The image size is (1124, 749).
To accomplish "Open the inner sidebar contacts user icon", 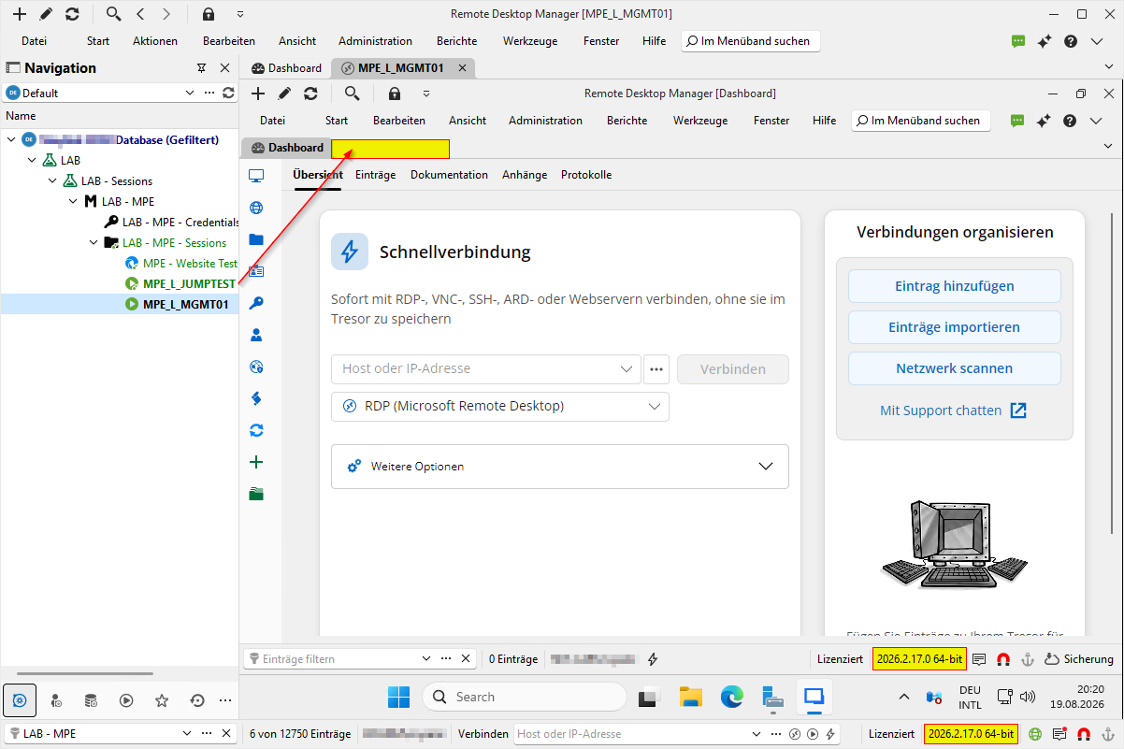I will tap(256, 335).
